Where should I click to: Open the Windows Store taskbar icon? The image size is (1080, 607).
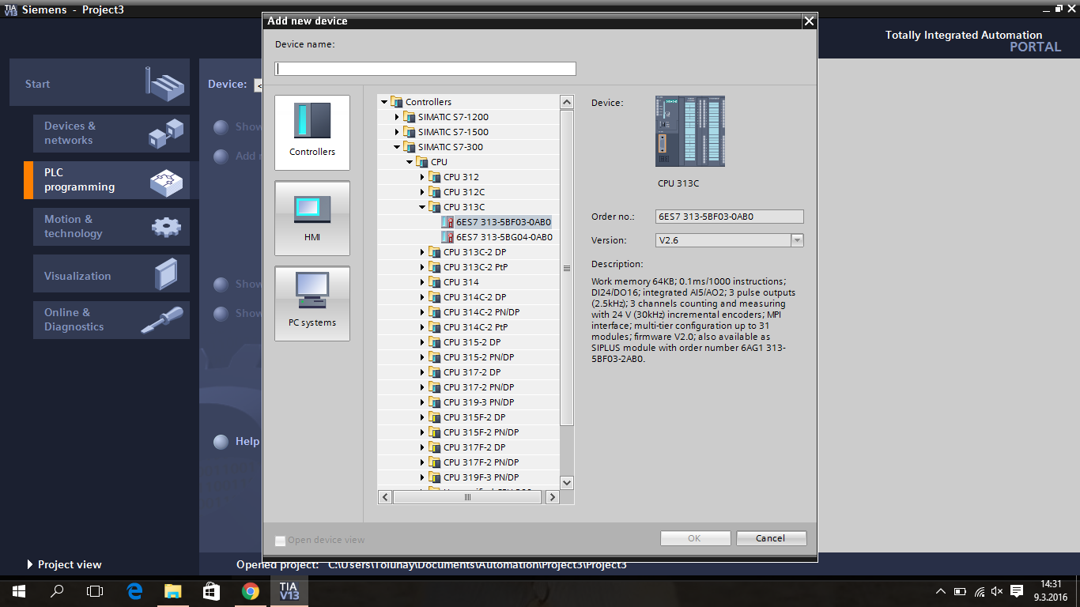(x=211, y=591)
